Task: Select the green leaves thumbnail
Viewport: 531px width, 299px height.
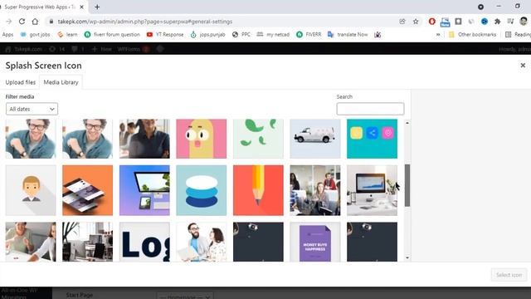Action: point(258,139)
